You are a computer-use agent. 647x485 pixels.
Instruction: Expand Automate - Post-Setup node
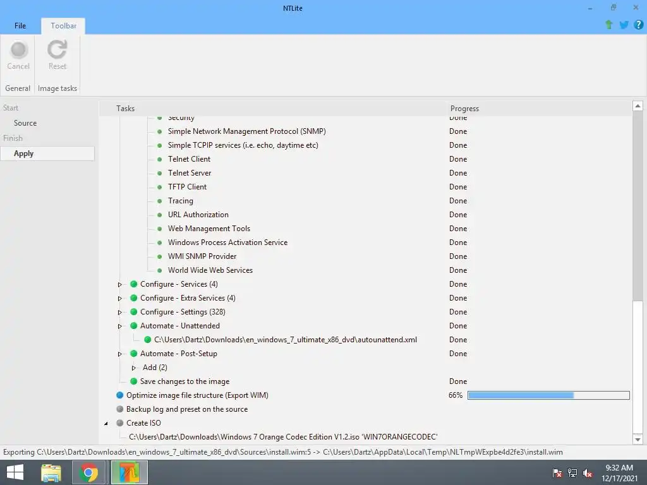coord(119,354)
